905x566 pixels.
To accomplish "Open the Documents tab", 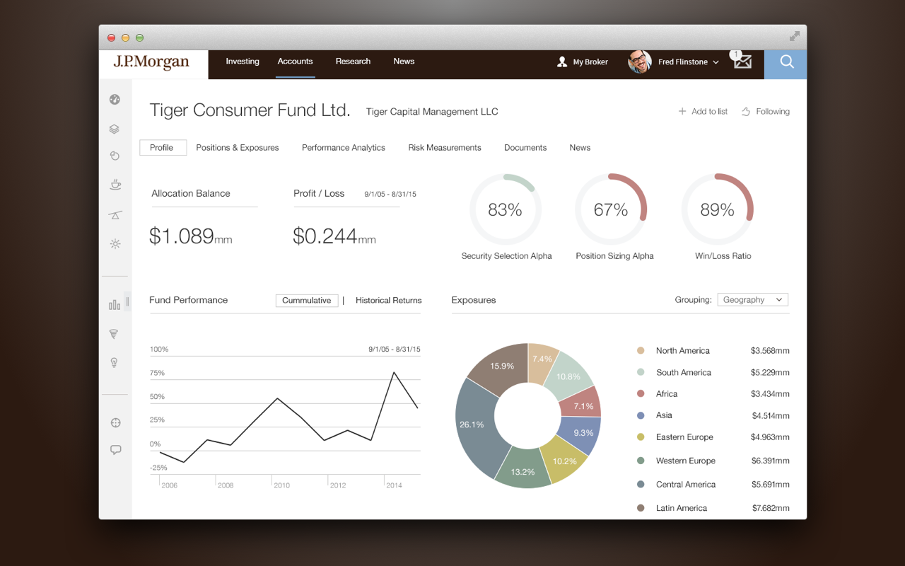I will click(525, 148).
